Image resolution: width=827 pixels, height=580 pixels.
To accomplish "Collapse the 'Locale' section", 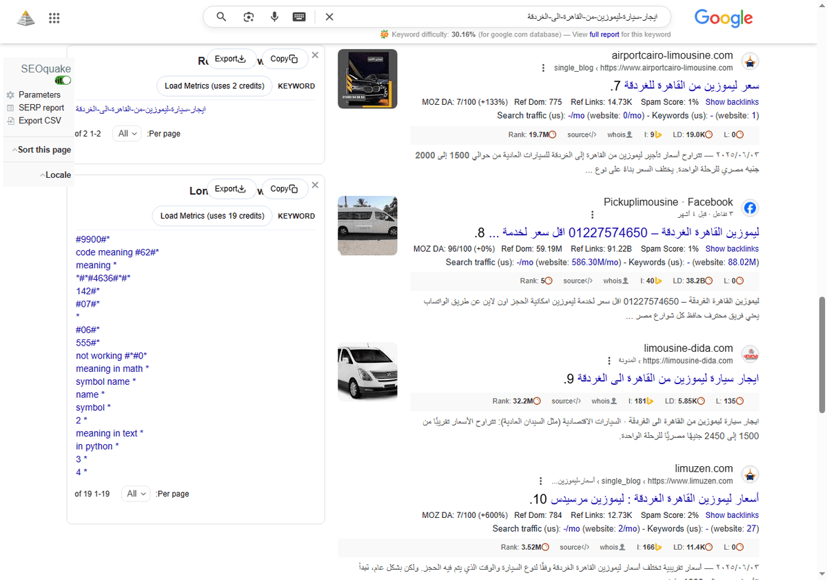I will tap(57, 174).
